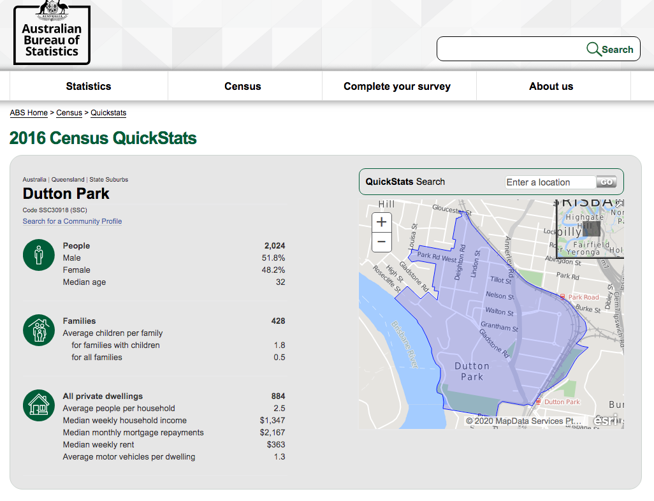Click the Australian Bureau of Statistics logo

pyautogui.click(x=52, y=32)
